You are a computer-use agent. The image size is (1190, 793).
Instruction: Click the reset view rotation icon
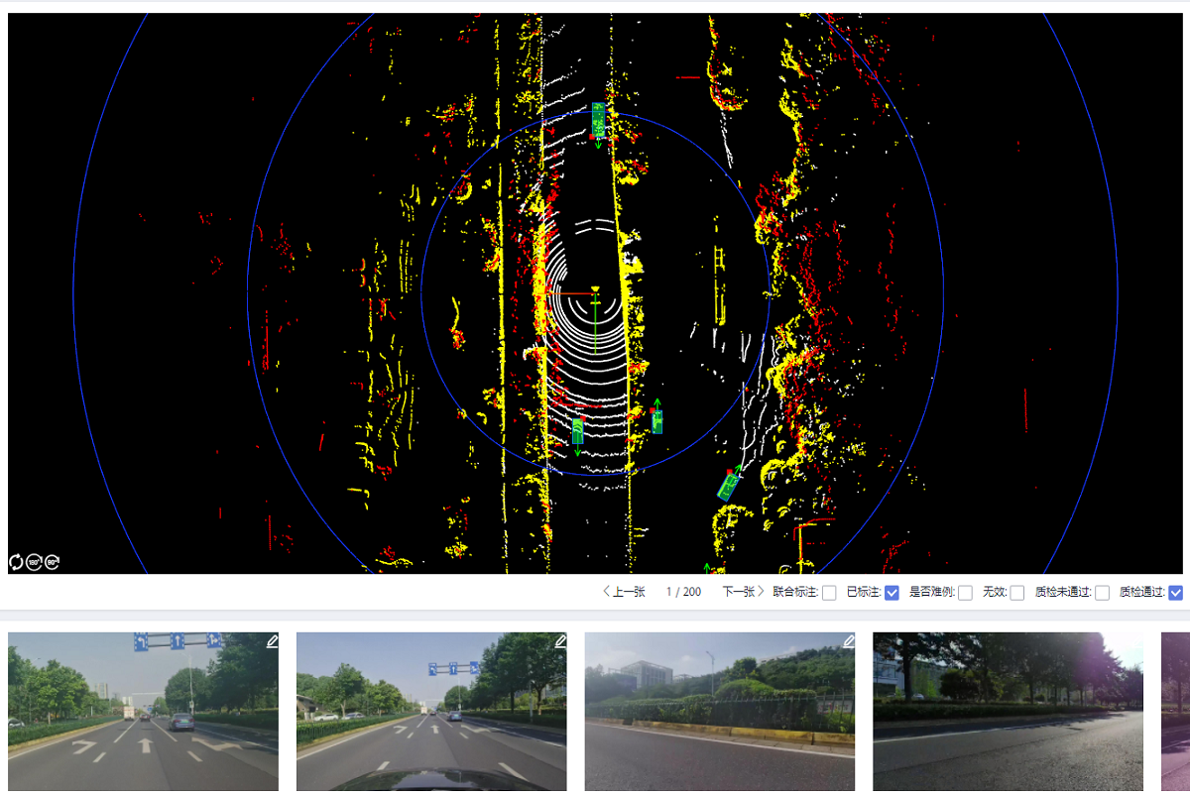[16, 562]
